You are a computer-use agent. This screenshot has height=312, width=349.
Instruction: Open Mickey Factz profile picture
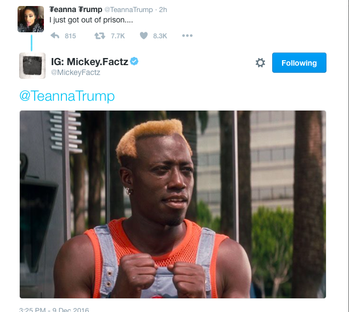click(x=32, y=66)
